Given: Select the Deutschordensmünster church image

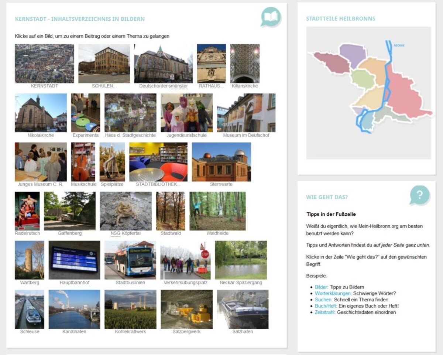Looking at the screenshot, I should (164, 64).
